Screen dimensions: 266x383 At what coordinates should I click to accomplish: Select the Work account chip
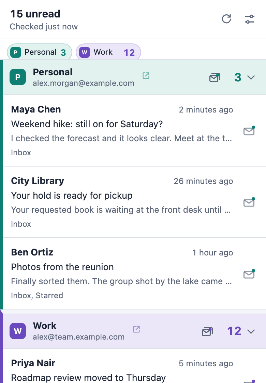(108, 52)
